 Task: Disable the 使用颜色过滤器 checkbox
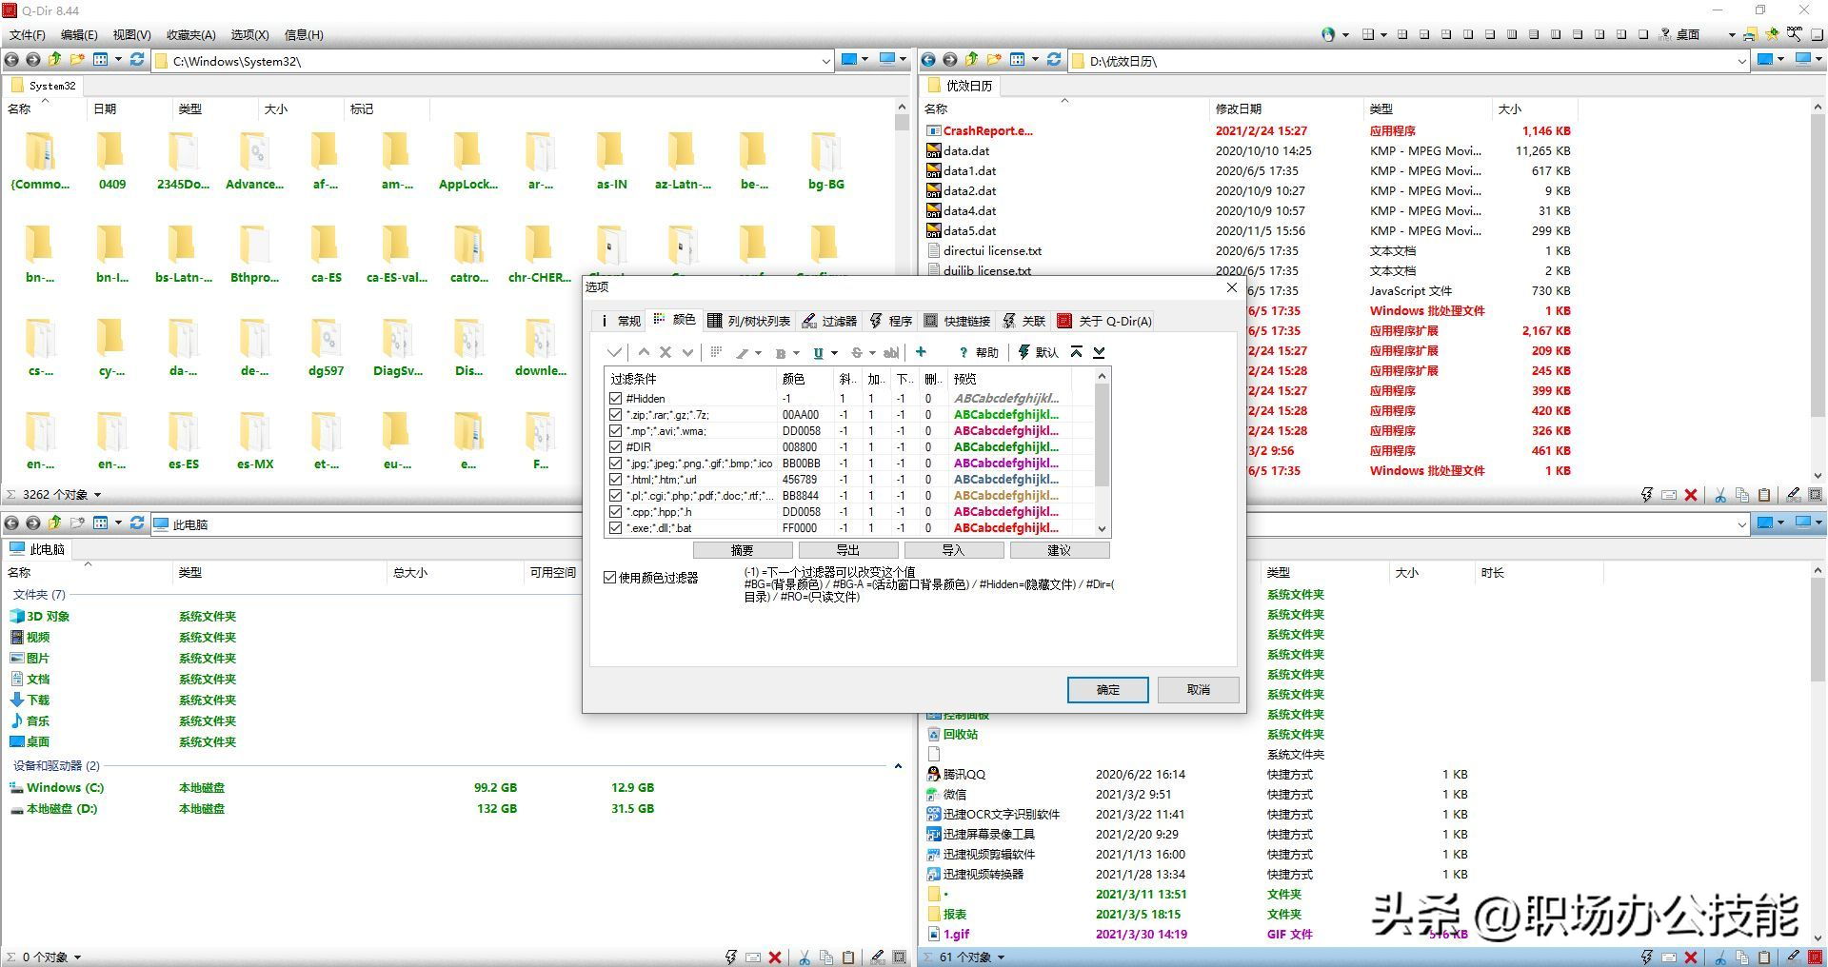[610, 578]
